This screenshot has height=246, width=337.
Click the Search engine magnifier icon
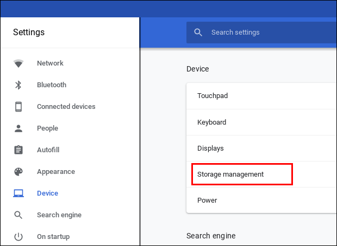pos(18,215)
